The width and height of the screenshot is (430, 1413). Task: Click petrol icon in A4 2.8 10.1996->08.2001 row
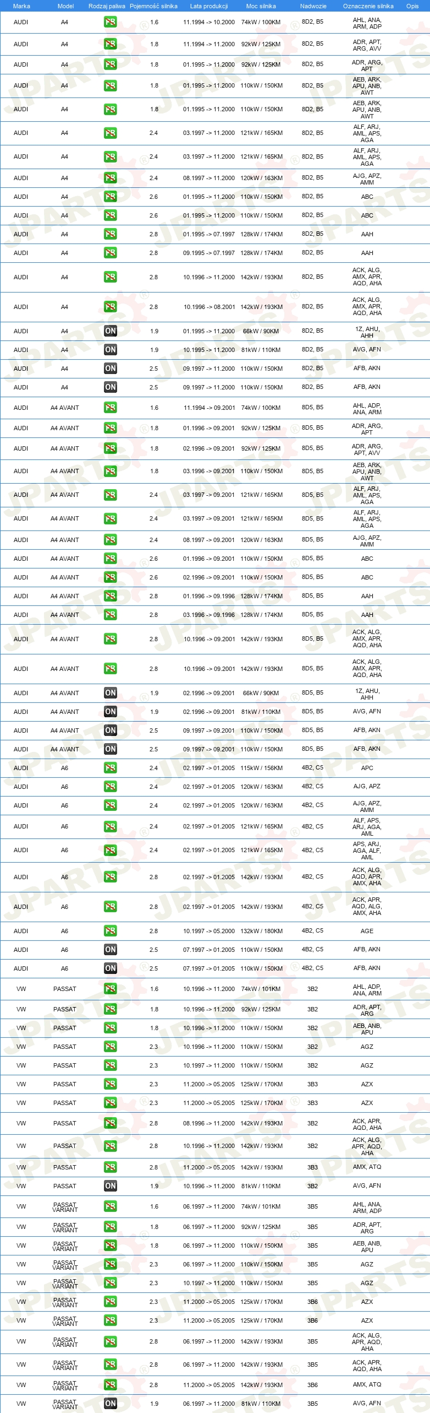point(110,307)
